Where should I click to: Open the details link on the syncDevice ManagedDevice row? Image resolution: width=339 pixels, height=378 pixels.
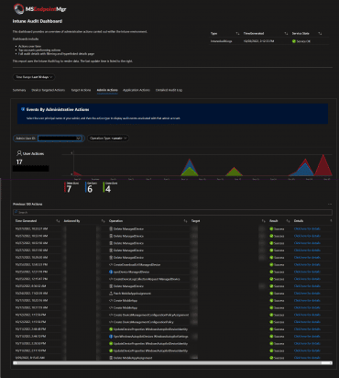(x=307, y=272)
